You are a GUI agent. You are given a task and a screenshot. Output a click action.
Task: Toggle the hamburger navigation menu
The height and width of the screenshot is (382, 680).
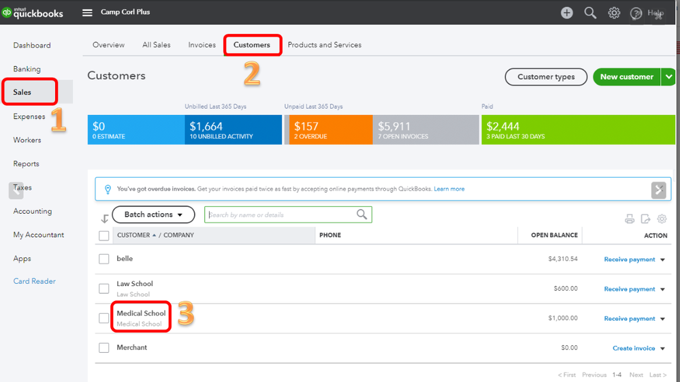(x=87, y=12)
